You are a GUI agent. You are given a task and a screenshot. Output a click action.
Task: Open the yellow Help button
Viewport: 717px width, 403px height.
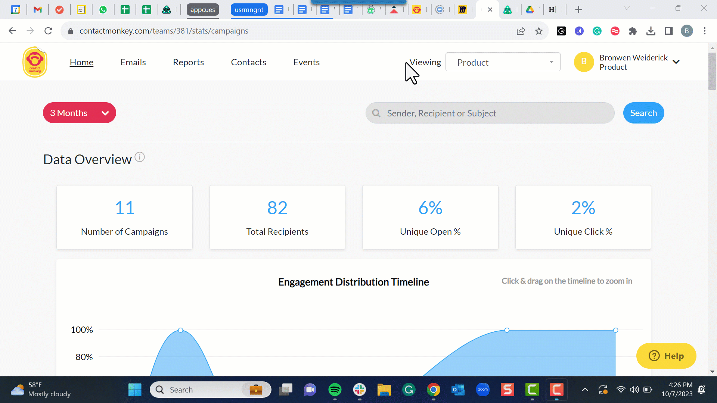[666, 356]
